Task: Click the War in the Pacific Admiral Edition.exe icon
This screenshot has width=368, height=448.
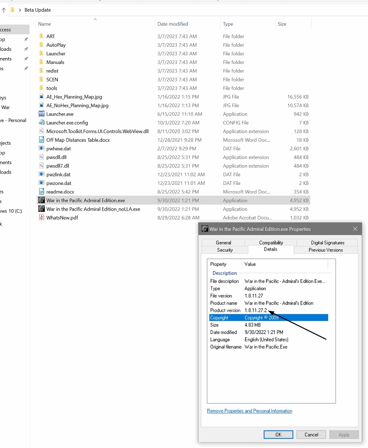Action: pos(41,200)
